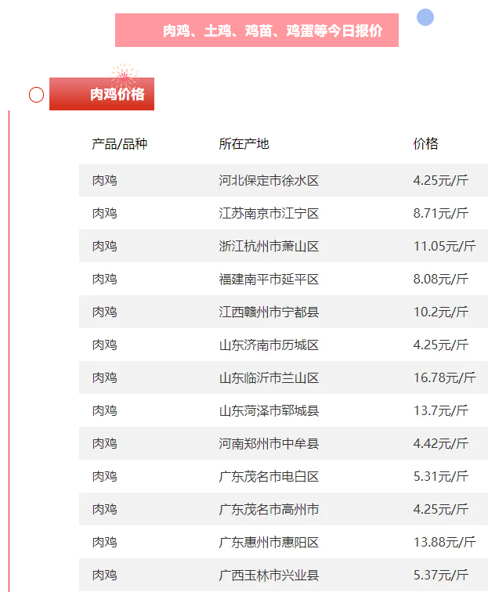Viewport: 488px width, 592px height.
Task: Click the 4.42元/斤 price value
Action: (440, 444)
